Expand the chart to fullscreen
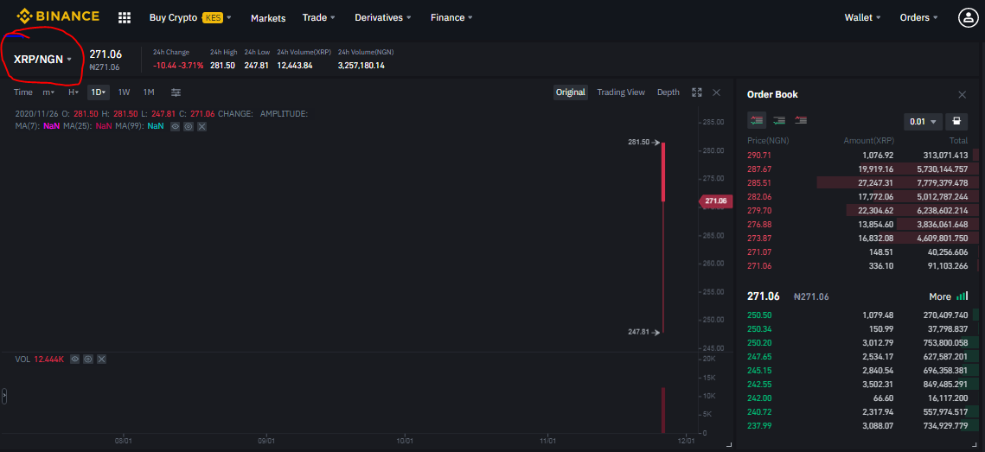The height and width of the screenshot is (452, 985). 697,92
